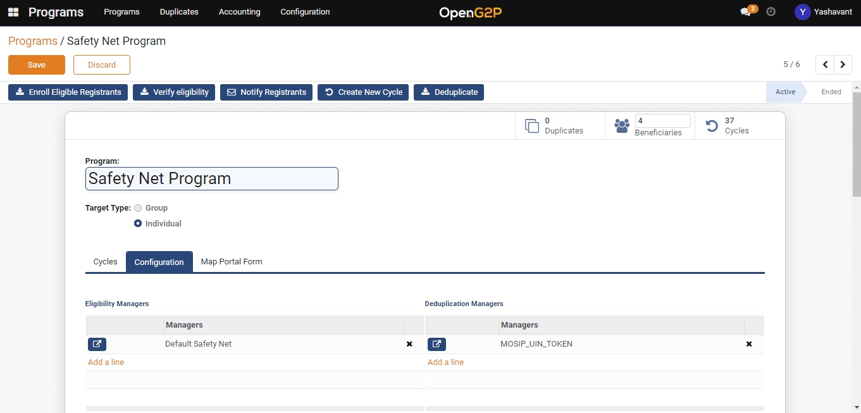The height and width of the screenshot is (413, 861).
Task: Open the Accounting menu
Action: click(239, 12)
